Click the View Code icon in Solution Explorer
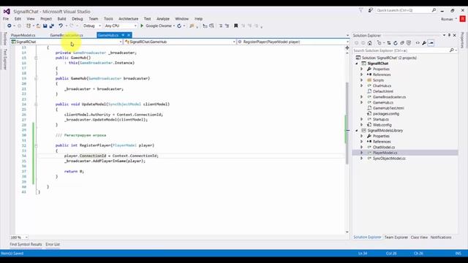The image size is (468, 263). (418, 43)
